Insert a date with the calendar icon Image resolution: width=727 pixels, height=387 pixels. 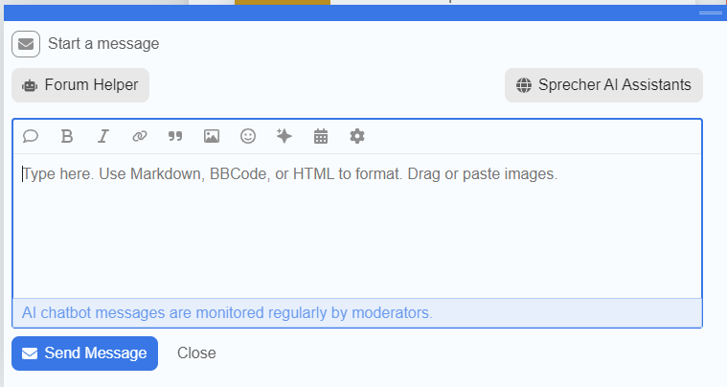(321, 137)
